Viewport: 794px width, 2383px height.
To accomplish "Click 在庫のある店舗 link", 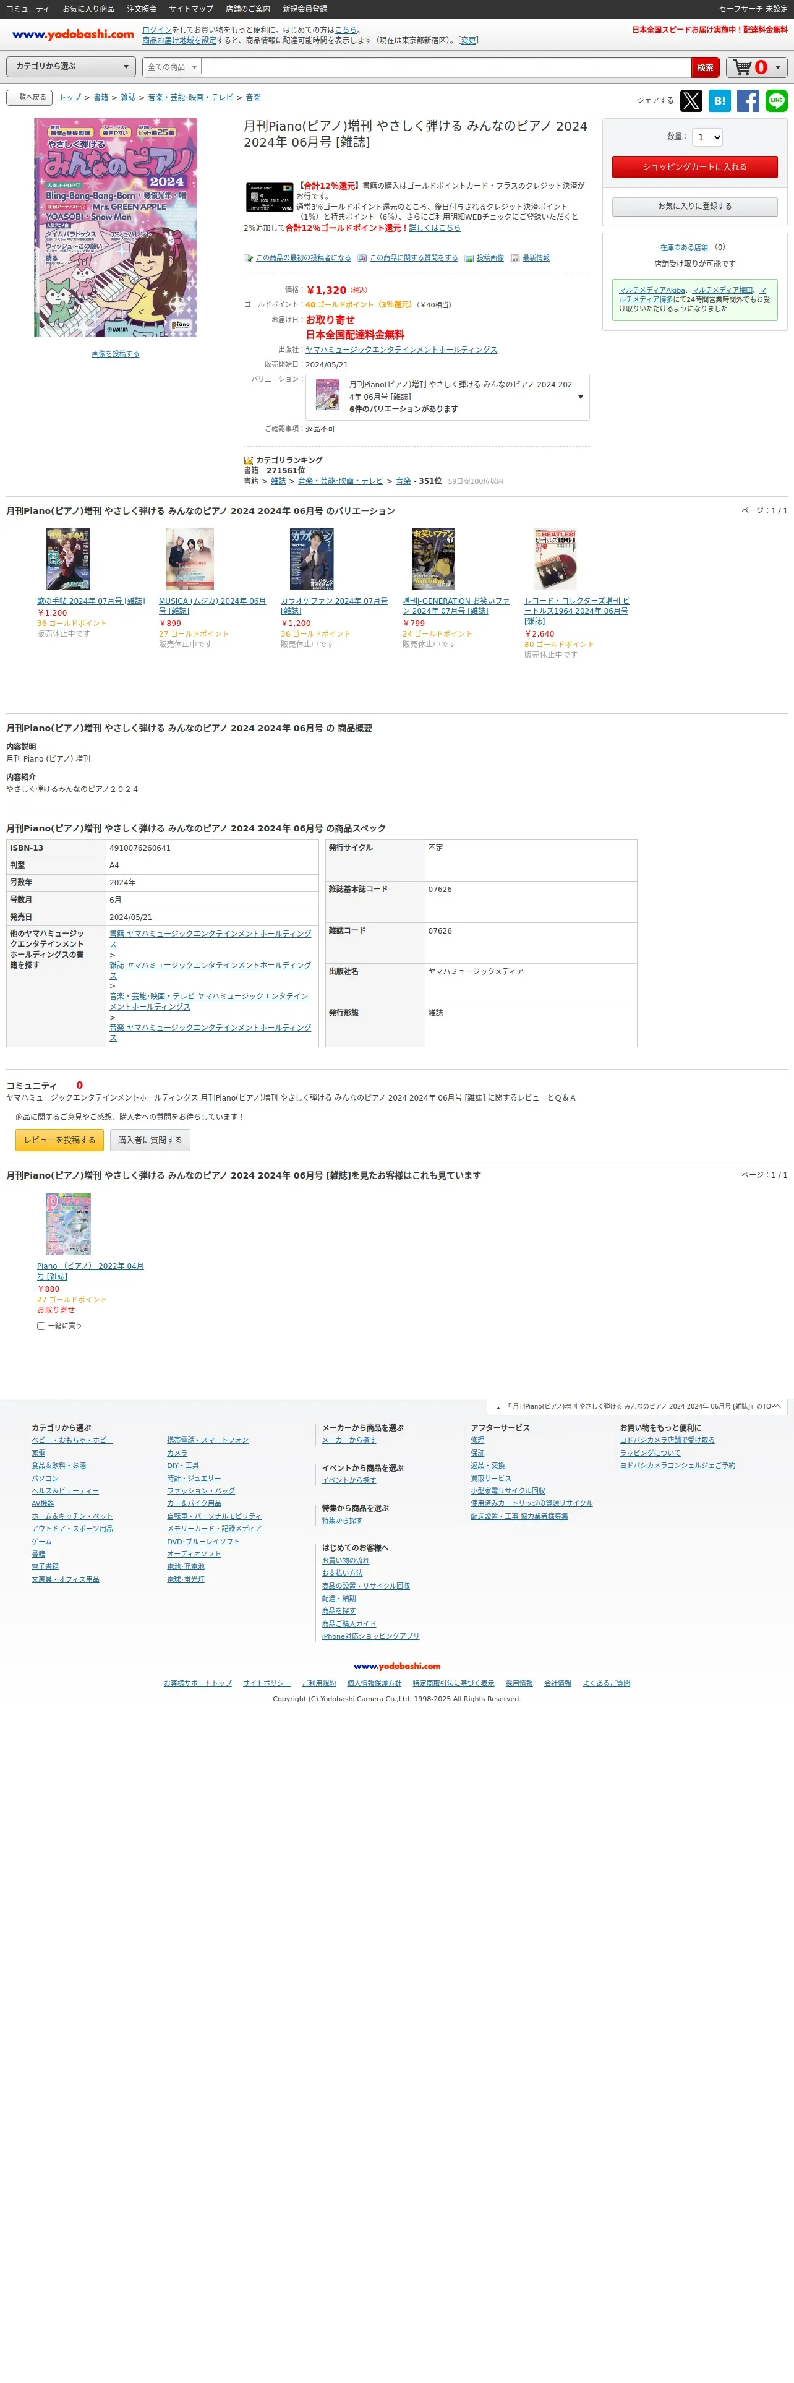I will tap(684, 247).
